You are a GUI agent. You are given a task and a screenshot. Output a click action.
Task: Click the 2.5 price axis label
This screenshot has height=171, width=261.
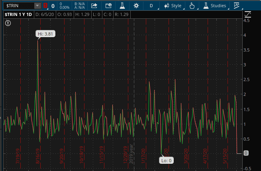tap(246, 80)
